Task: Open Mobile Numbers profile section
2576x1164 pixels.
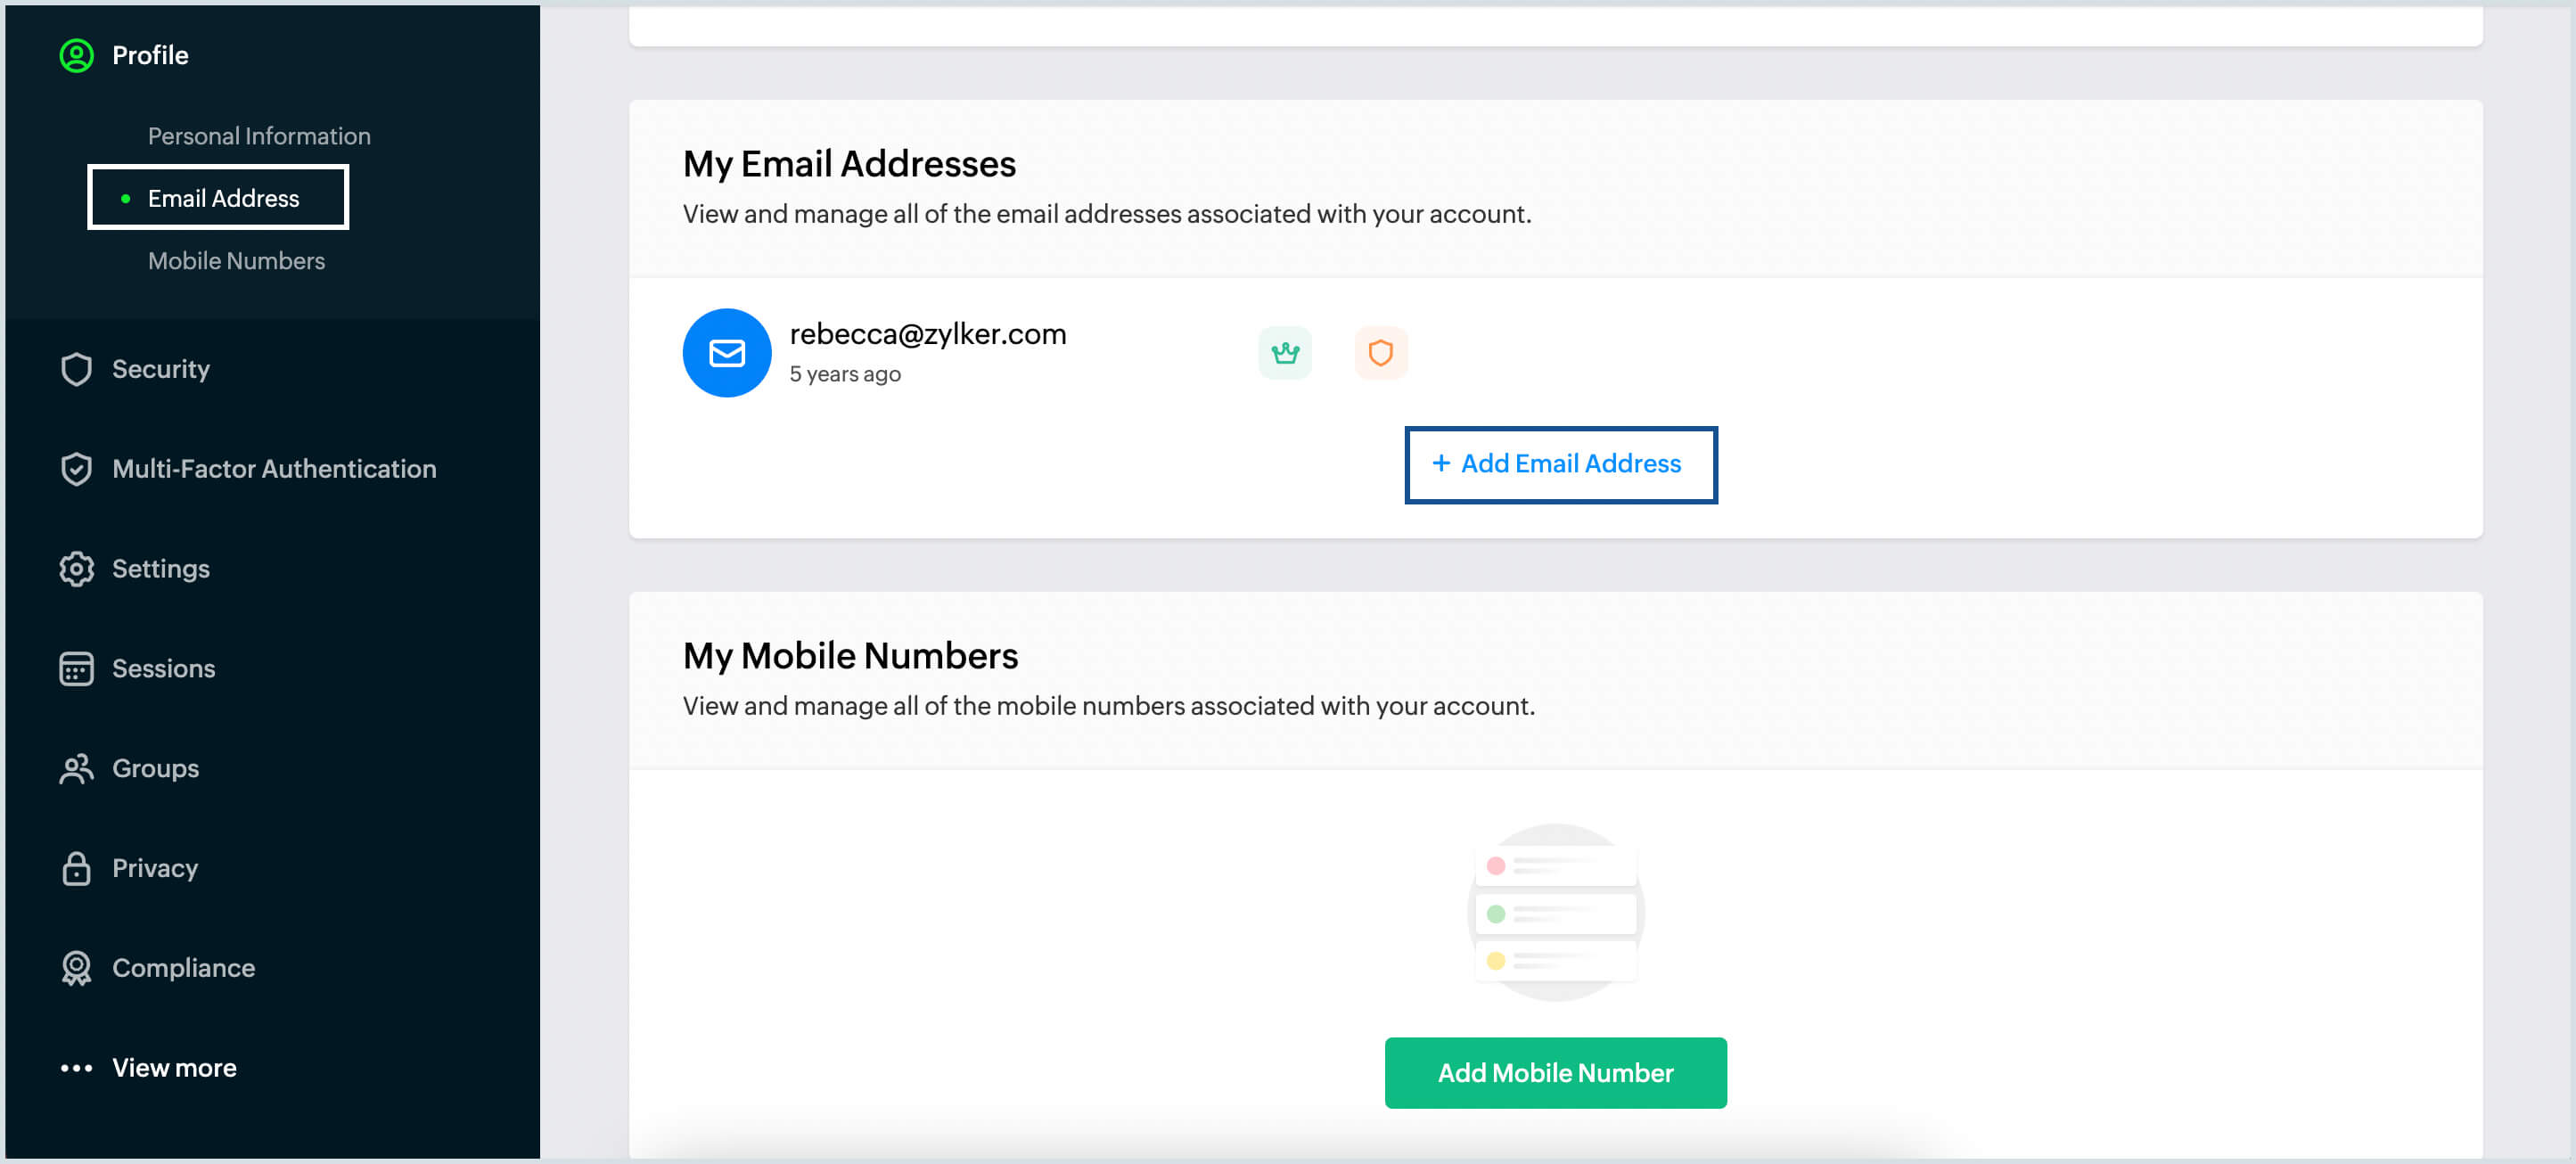Action: (236, 259)
